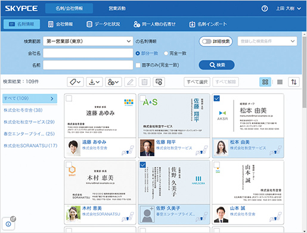Switch to the 営業活動 tab
The height and width of the screenshot is (233, 307).
pyautogui.click(x=117, y=8)
